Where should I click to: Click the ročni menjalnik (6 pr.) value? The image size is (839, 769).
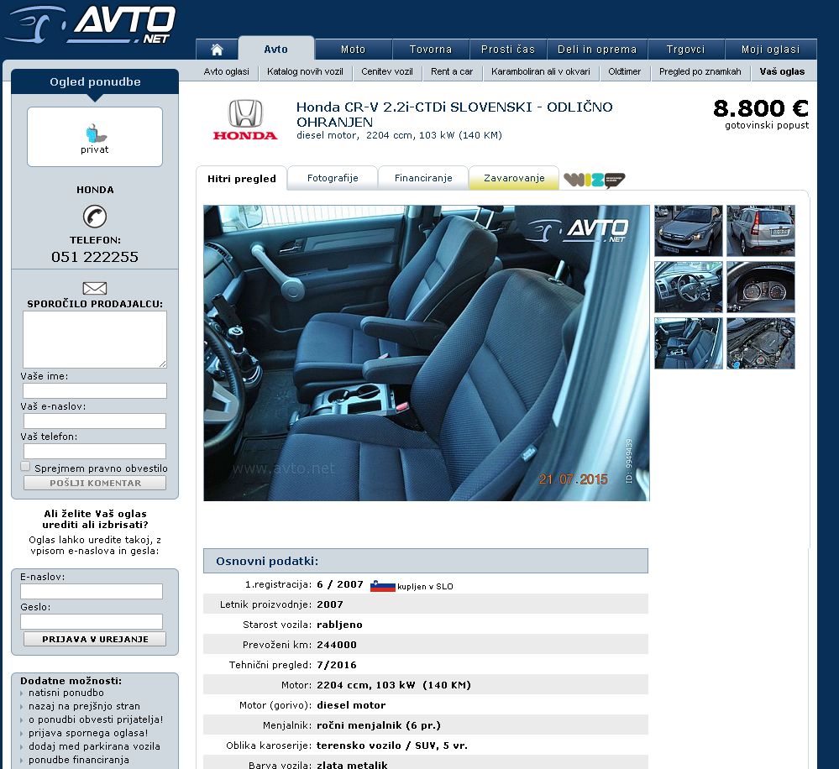379,725
